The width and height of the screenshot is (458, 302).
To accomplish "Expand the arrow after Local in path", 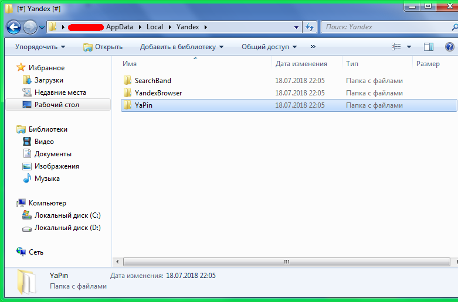I will tap(169, 28).
